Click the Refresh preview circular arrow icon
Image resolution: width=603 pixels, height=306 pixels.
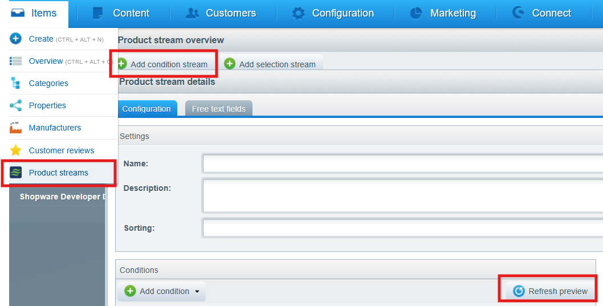(x=519, y=291)
